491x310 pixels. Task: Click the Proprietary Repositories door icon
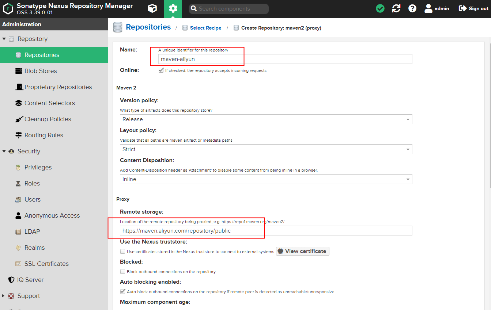[19, 87]
